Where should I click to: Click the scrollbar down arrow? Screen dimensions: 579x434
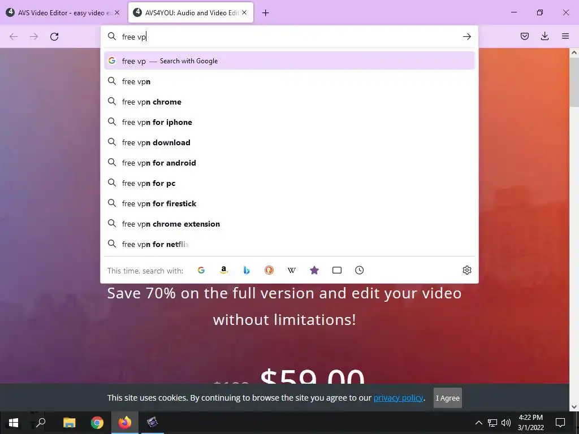tap(574, 407)
